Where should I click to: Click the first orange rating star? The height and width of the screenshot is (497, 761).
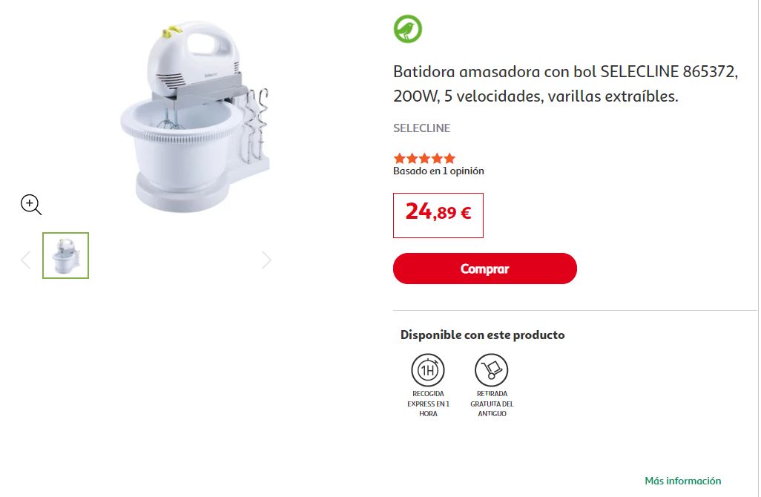click(x=400, y=158)
